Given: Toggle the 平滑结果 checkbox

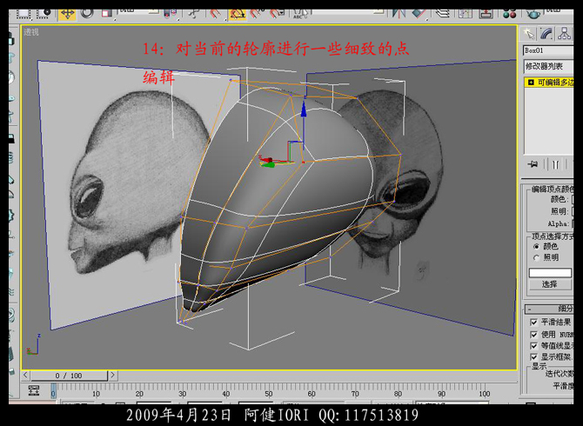Looking at the screenshot, I should click(x=533, y=322).
